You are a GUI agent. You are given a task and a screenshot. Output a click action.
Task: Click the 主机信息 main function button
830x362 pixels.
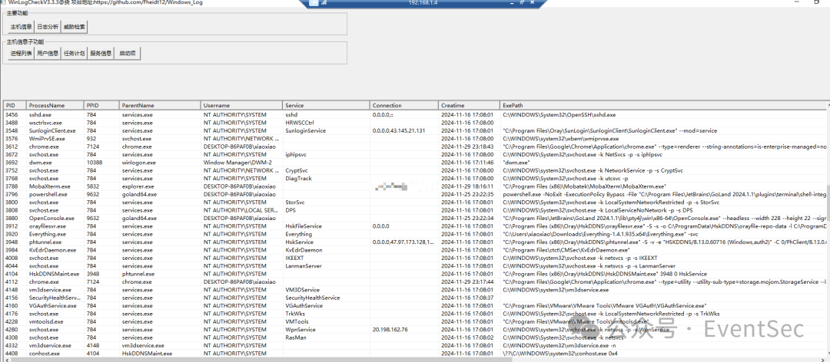(21, 27)
